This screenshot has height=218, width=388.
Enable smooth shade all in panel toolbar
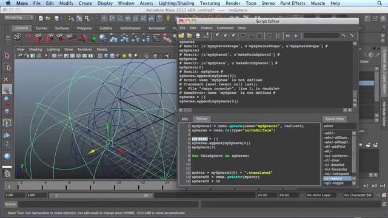point(106,56)
